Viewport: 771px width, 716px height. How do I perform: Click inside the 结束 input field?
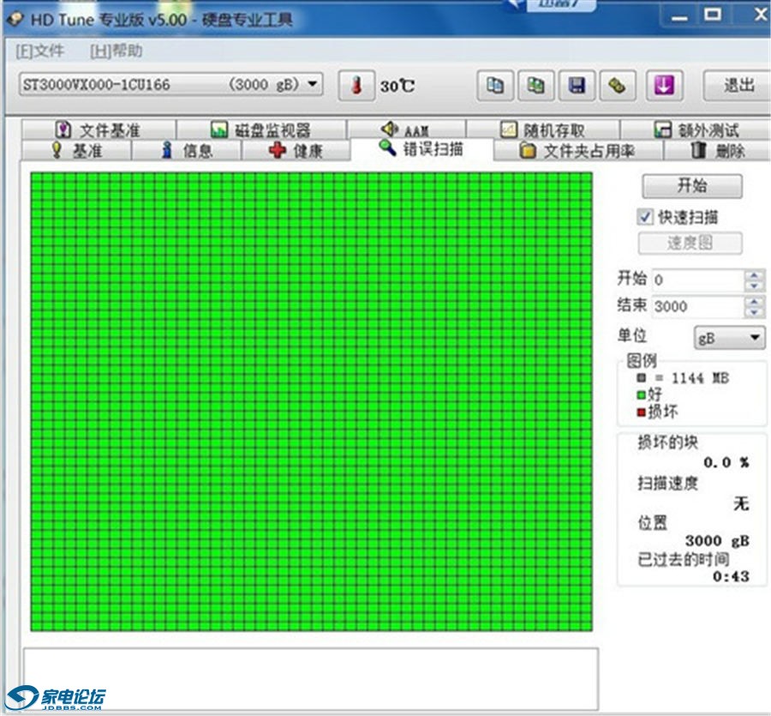tap(696, 306)
